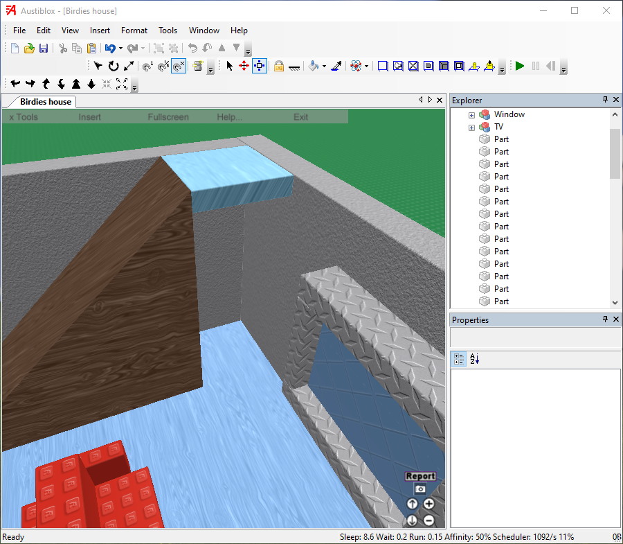Apply the Weld surface tool with X

click(x=413, y=66)
